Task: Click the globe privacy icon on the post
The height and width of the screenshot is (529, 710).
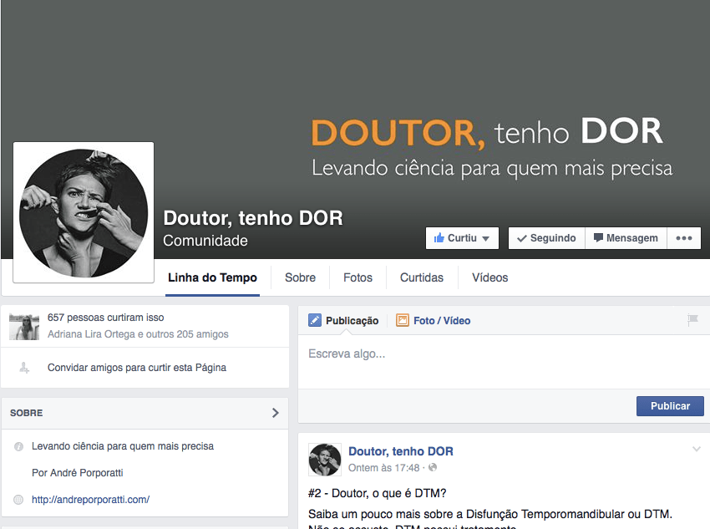Action: click(x=433, y=468)
